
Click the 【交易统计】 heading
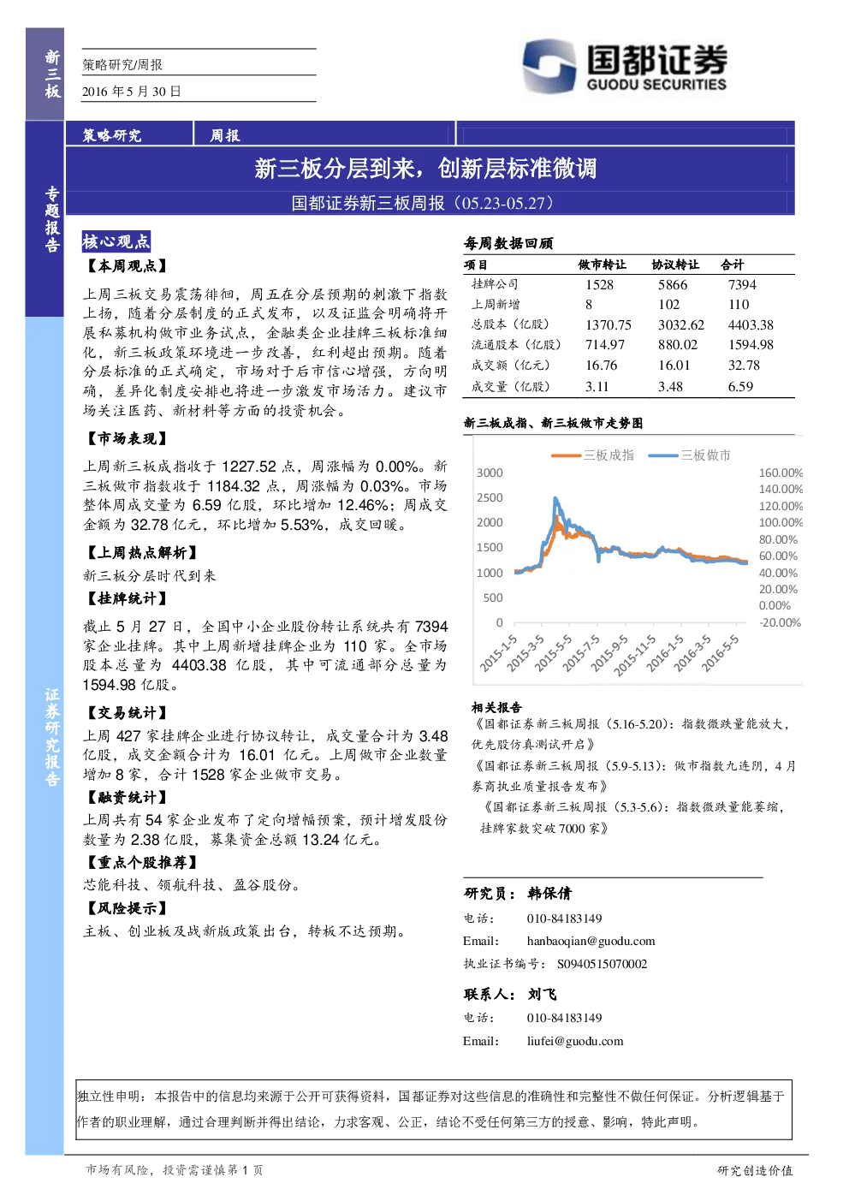tap(126, 713)
